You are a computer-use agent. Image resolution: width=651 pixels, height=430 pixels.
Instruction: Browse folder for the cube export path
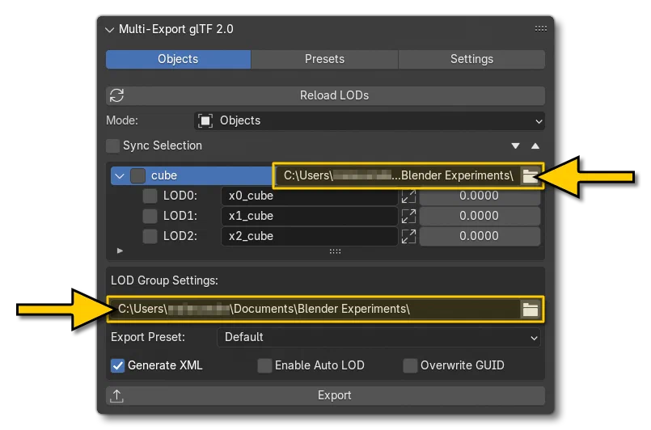point(530,175)
